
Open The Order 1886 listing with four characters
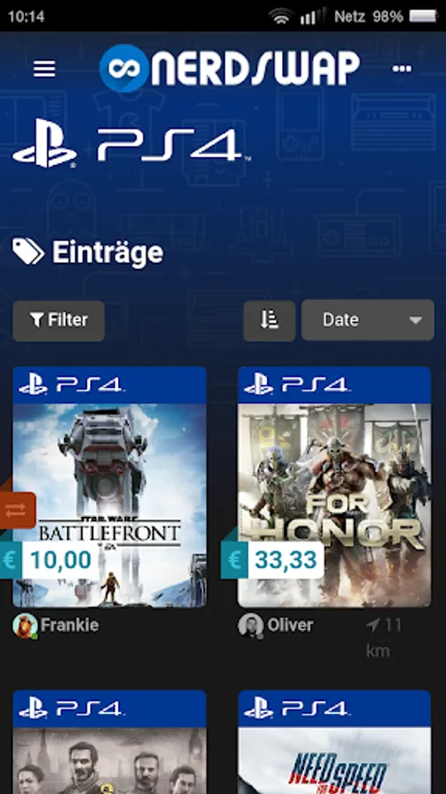[x=109, y=742]
